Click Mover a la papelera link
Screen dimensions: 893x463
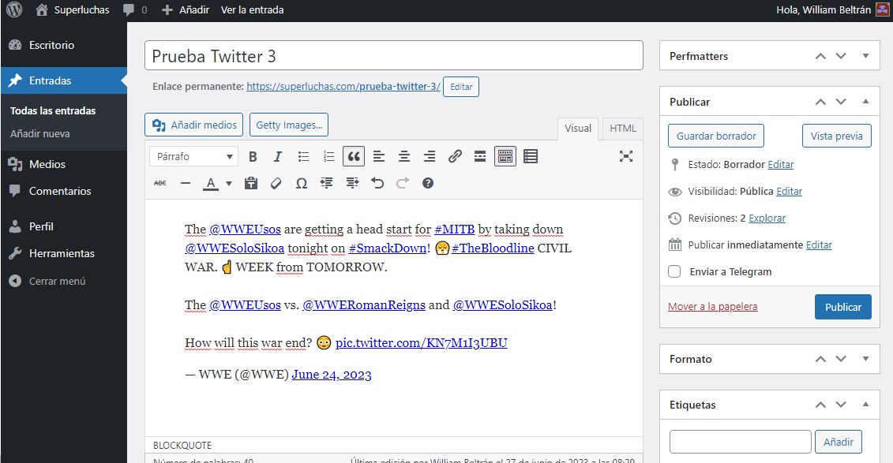[712, 307]
